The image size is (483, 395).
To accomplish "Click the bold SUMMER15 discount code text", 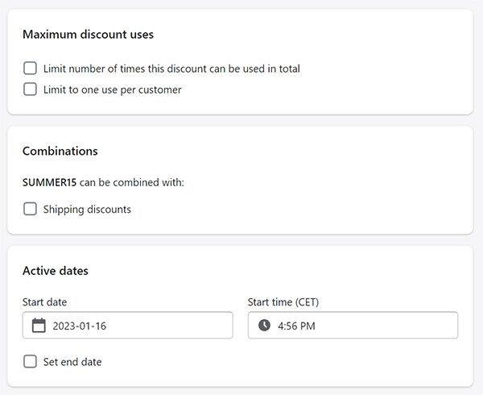I will pos(49,182).
